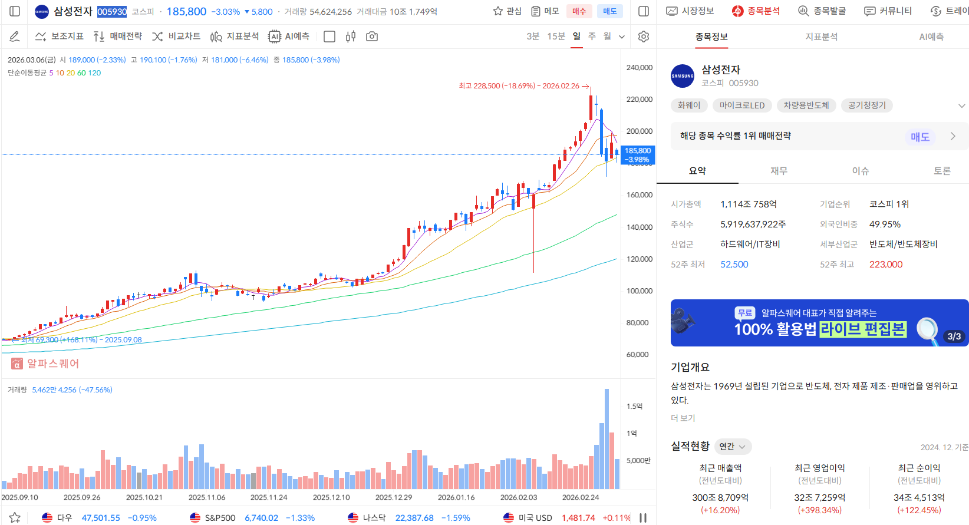Open AI예측 in chart toolbar
Image resolution: width=969 pixels, height=525 pixels.
pyautogui.click(x=289, y=37)
